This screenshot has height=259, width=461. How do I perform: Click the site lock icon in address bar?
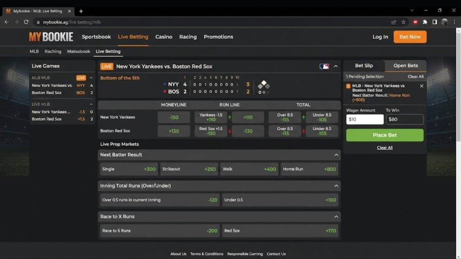(38, 22)
